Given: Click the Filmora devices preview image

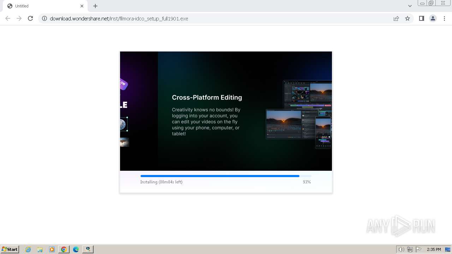Looking at the screenshot, I should point(299,114).
